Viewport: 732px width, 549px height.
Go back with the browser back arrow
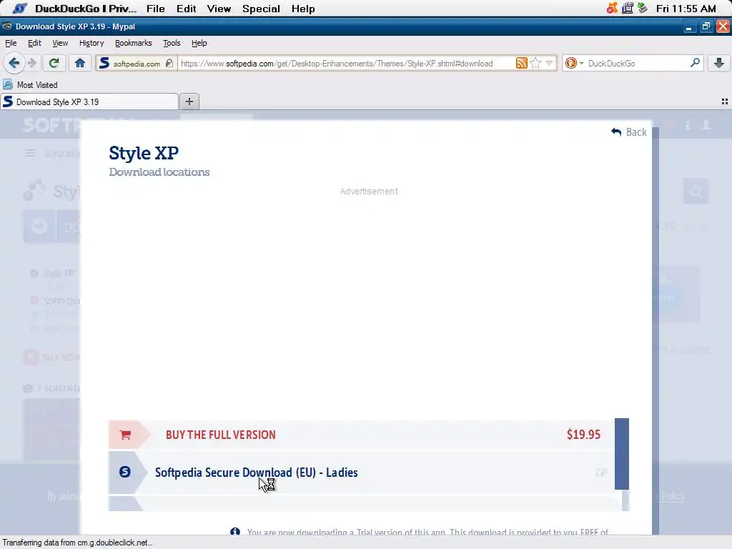pyautogui.click(x=14, y=63)
